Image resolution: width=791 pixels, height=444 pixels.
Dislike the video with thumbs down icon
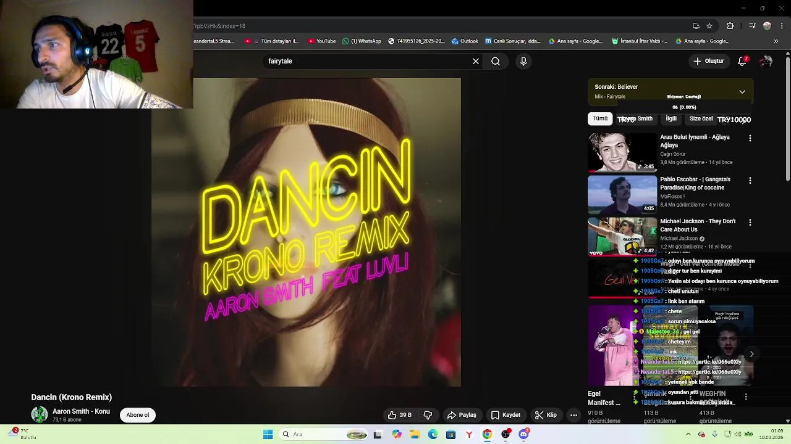tap(428, 415)
